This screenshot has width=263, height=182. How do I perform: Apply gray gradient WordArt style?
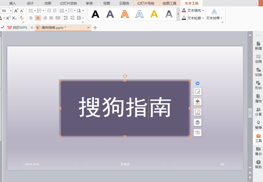coord(169,14)
